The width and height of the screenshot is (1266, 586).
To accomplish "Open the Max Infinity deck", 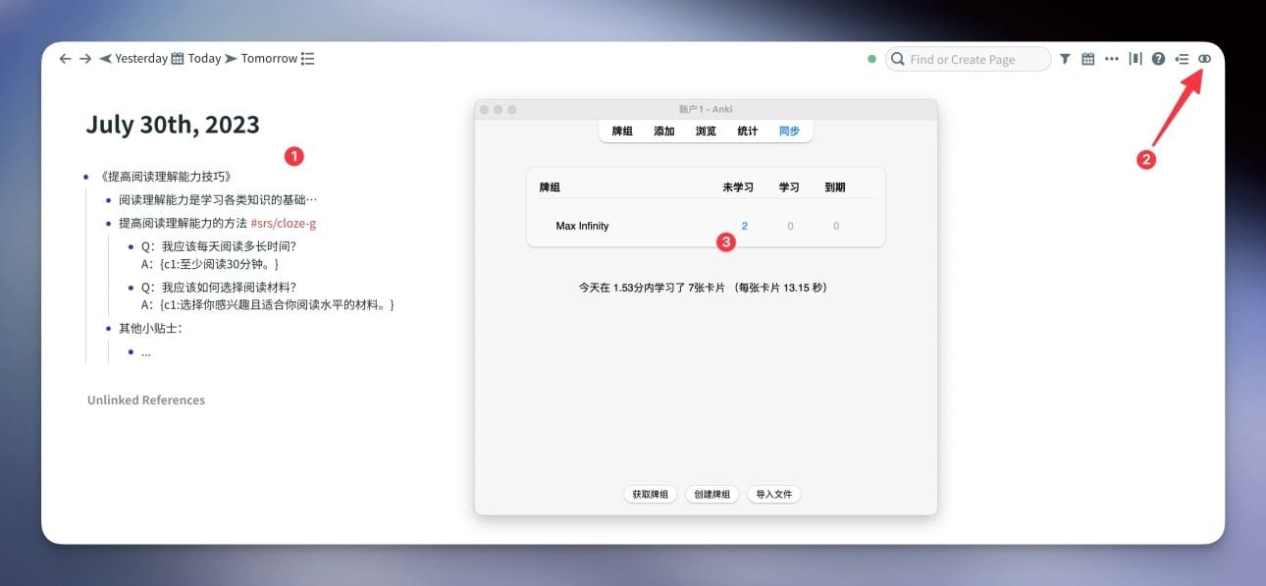I will 582,226.
